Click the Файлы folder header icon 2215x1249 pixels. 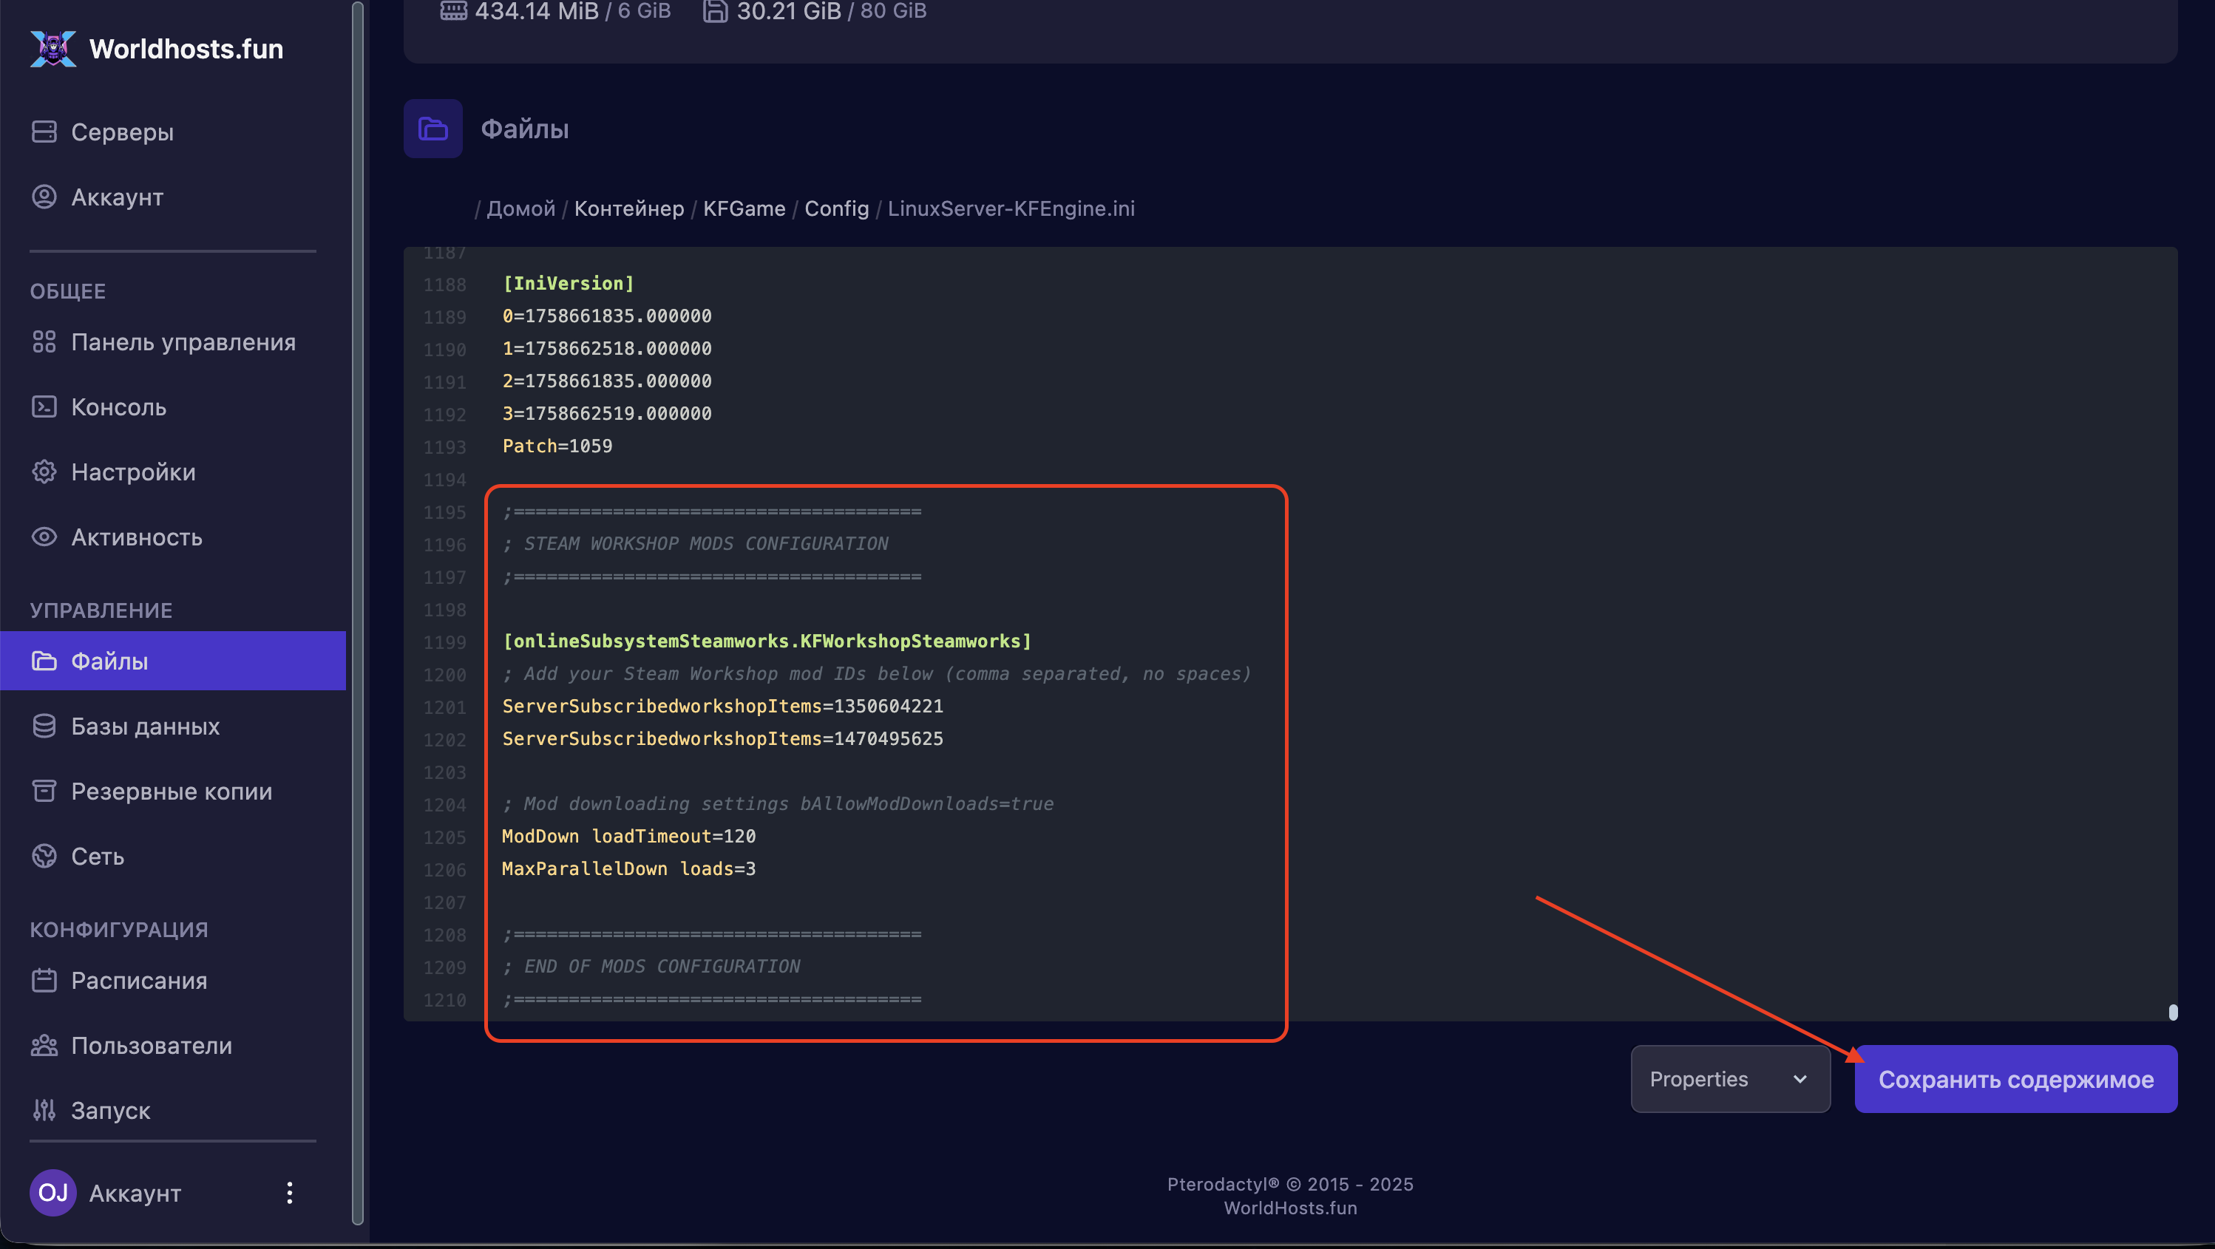click(x=433, y=129)
